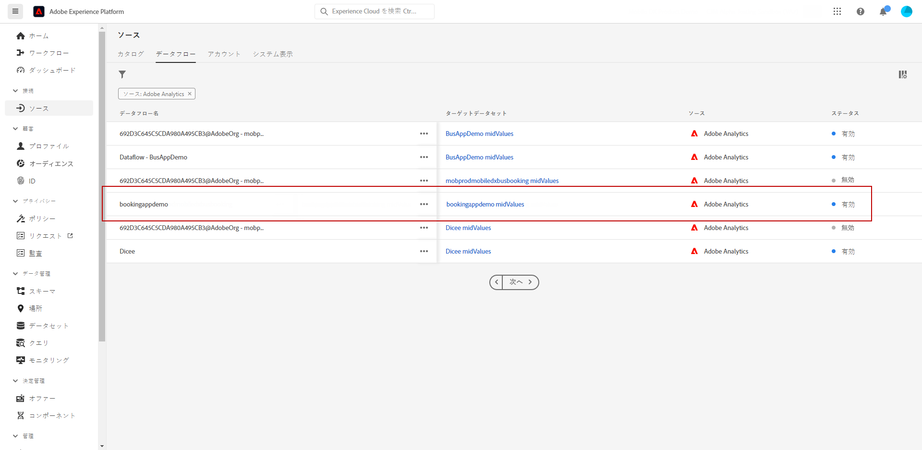The image size is (922, 450).
Task: Open more actions for bookingappdemo dataflow
Action: (424, 204)
